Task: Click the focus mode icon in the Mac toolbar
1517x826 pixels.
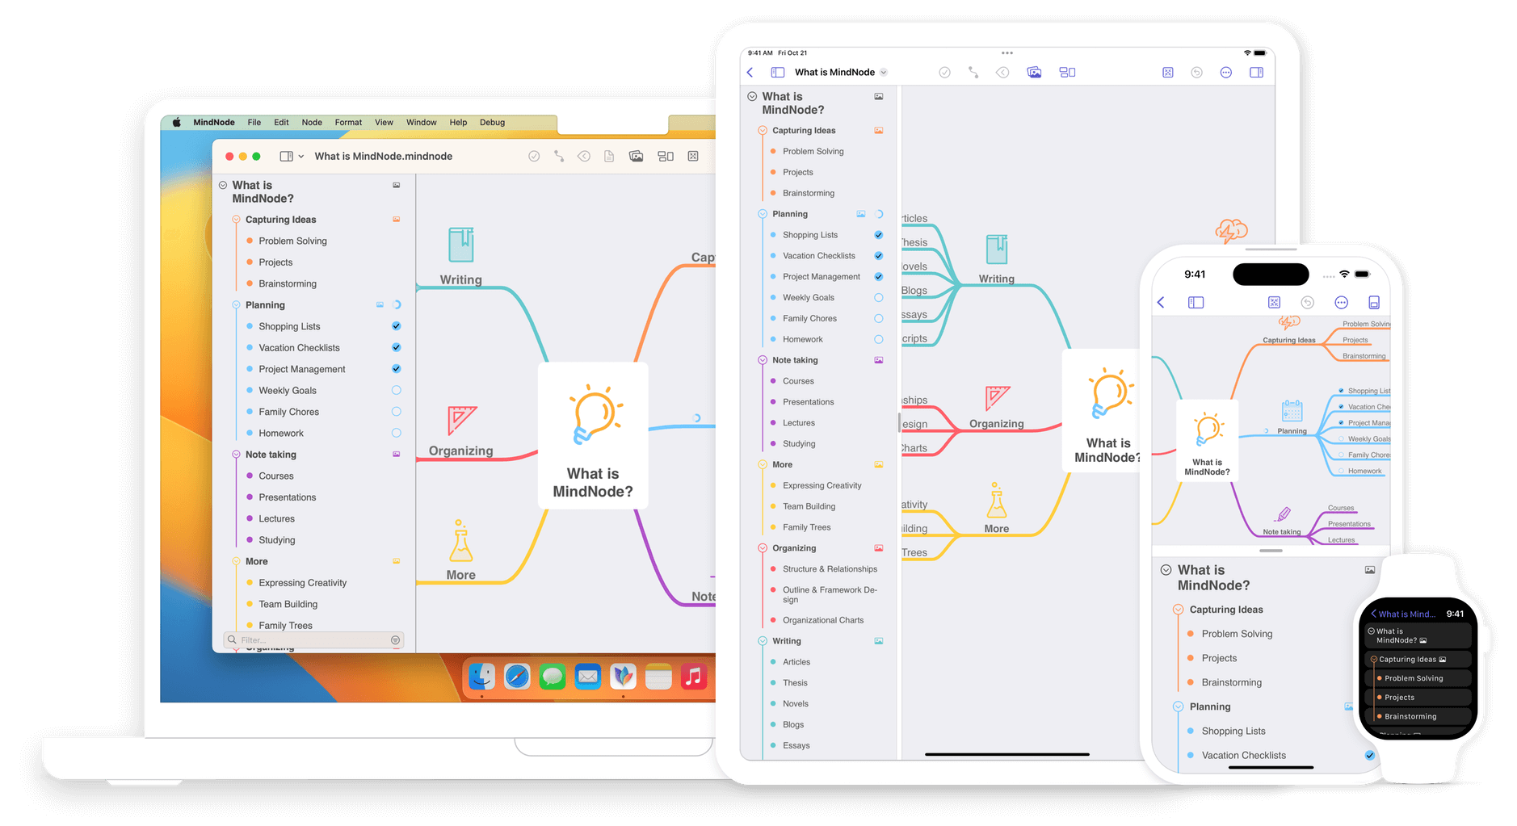Action: point(693,156)
